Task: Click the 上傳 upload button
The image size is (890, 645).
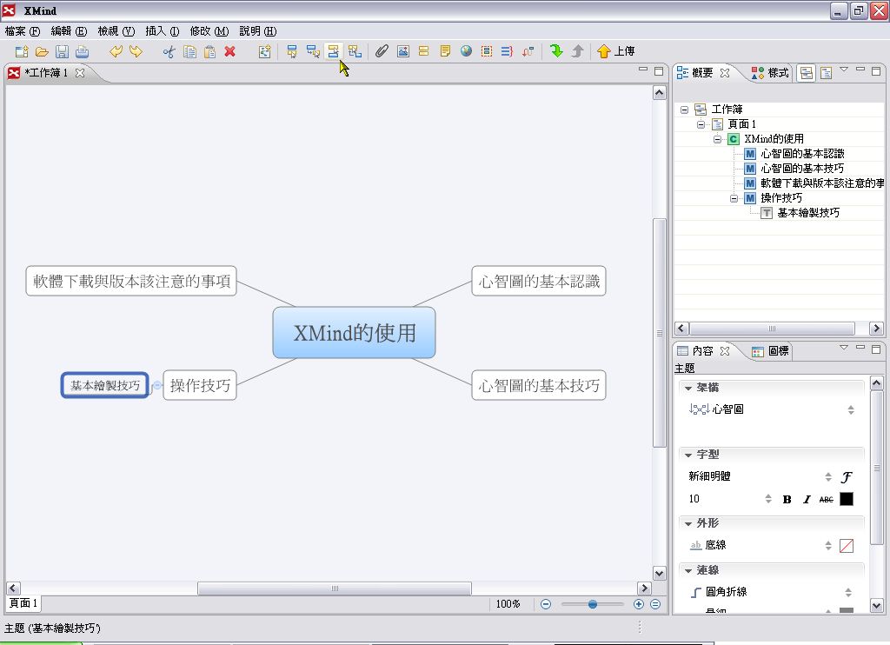Action: [x=616, y=51]
